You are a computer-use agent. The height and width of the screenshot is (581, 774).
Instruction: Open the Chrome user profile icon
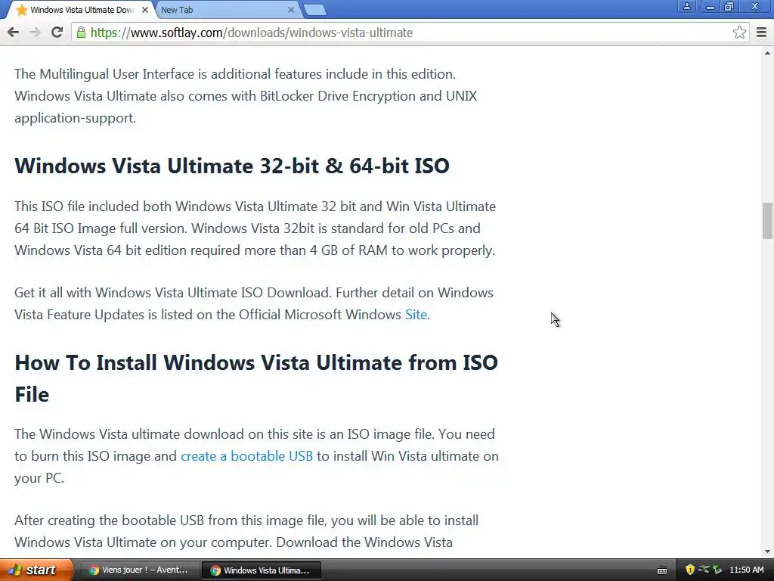coord(686,7)
